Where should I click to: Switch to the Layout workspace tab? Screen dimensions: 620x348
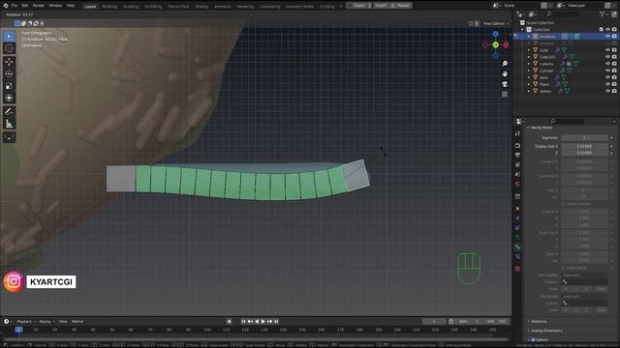90,7
